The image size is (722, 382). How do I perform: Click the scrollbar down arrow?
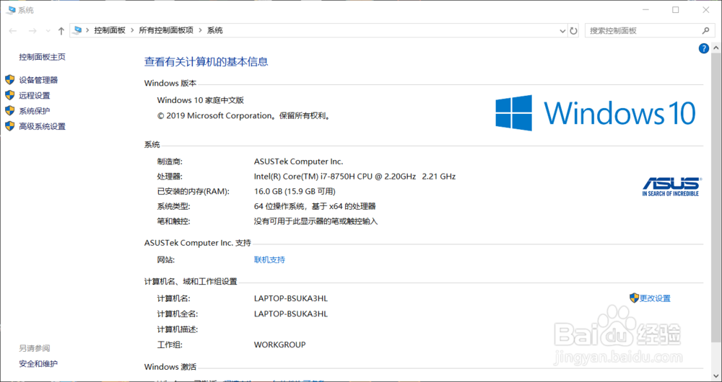click(716, 375)
